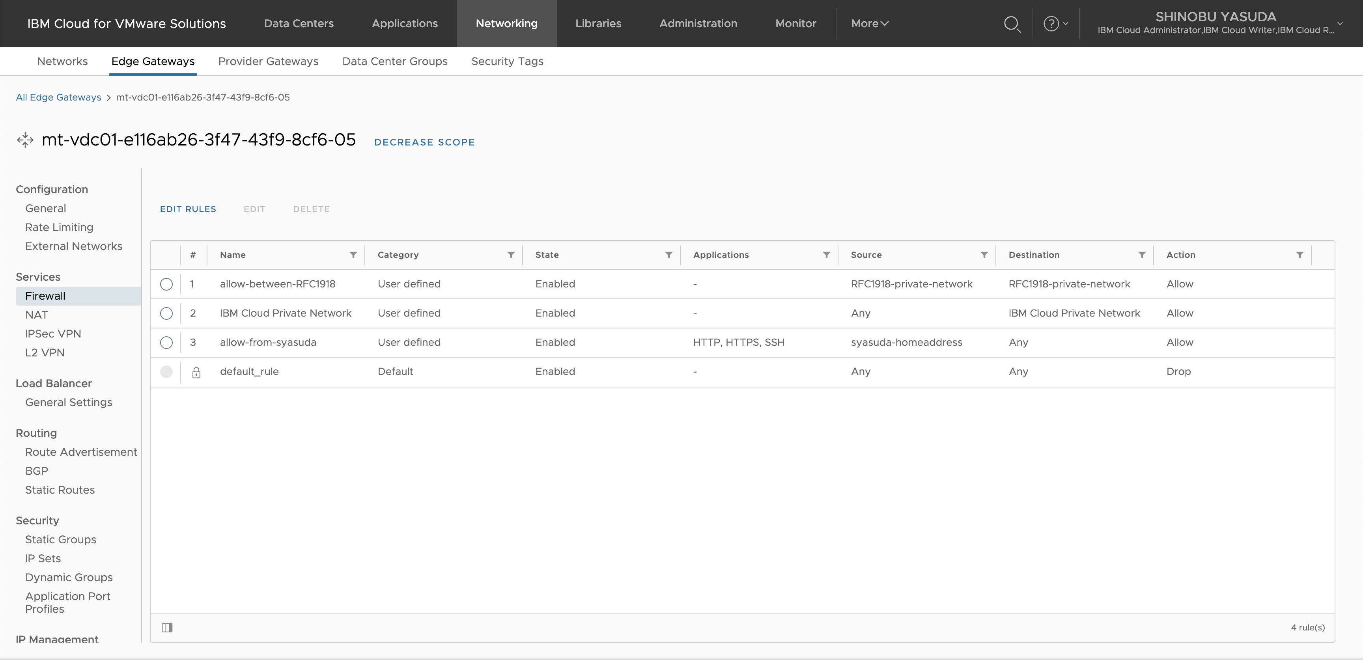Viewport: 1363px width, 660px height.
Task: Open the Administration menu
Action: point(698,24)
